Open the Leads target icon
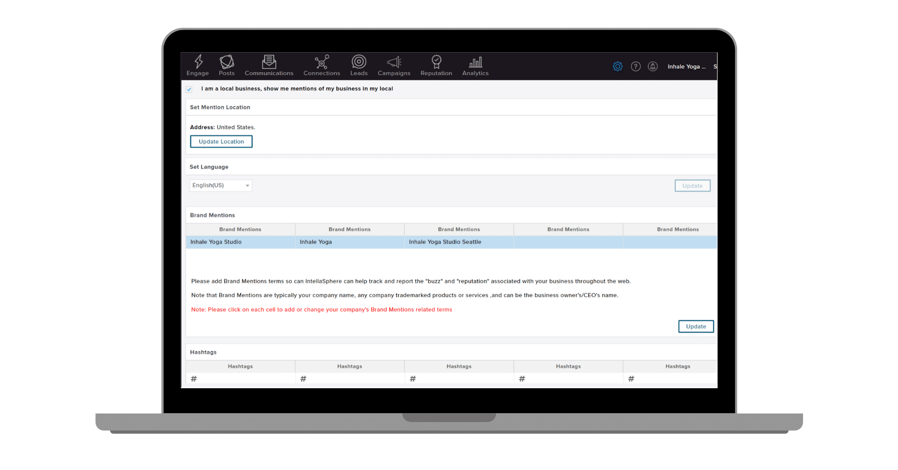 click(x=359, y=62)
